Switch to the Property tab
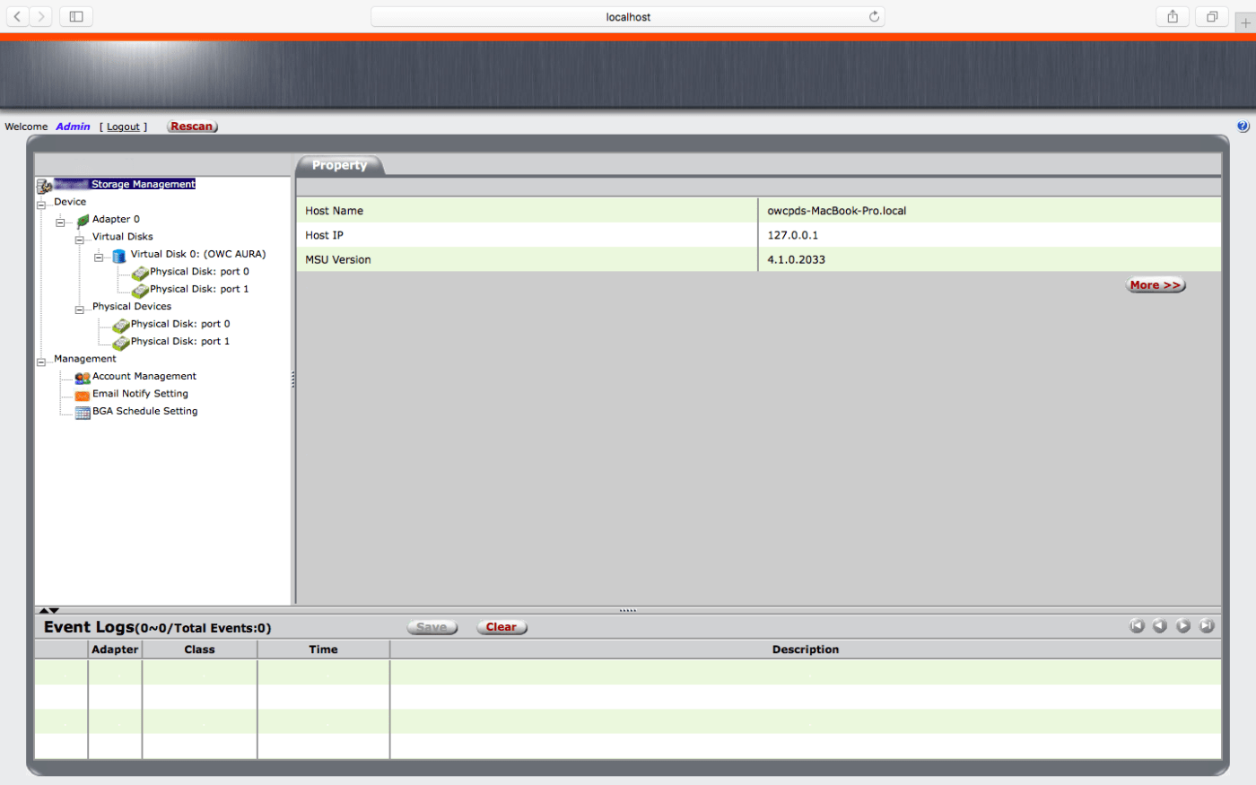 coord(339,165)
